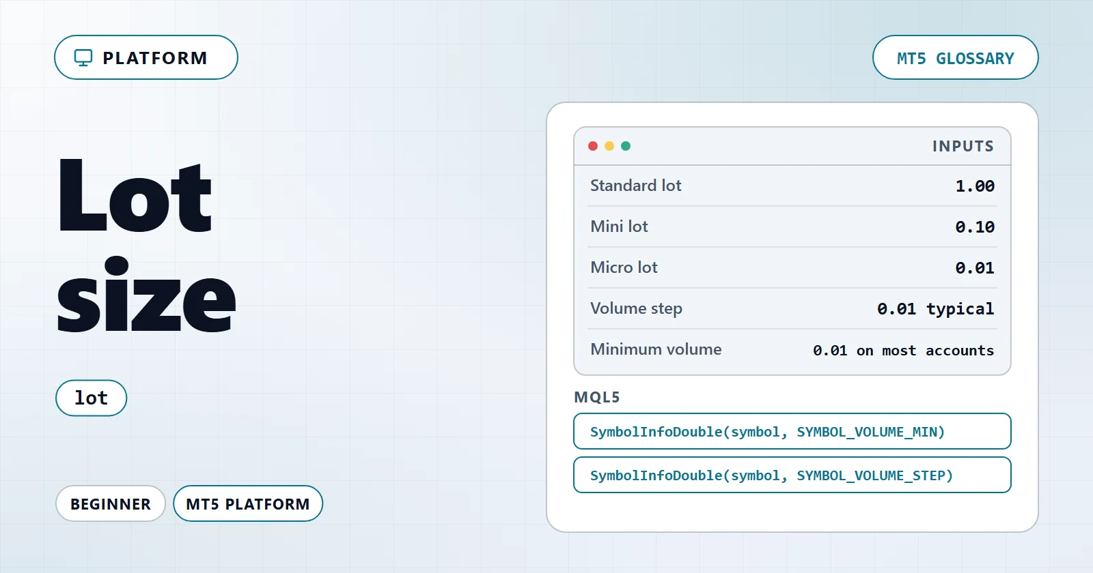Click '0.01 on most accounts' value
Viewport: 1093px width, 573px height.
(x=904, y=351)
